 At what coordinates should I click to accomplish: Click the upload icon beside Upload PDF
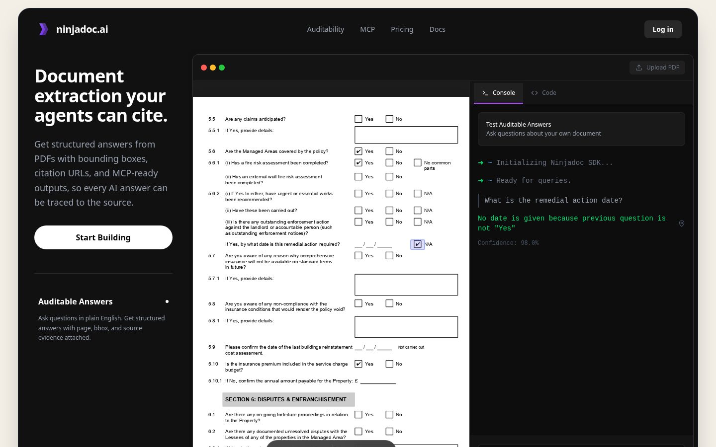639,68
